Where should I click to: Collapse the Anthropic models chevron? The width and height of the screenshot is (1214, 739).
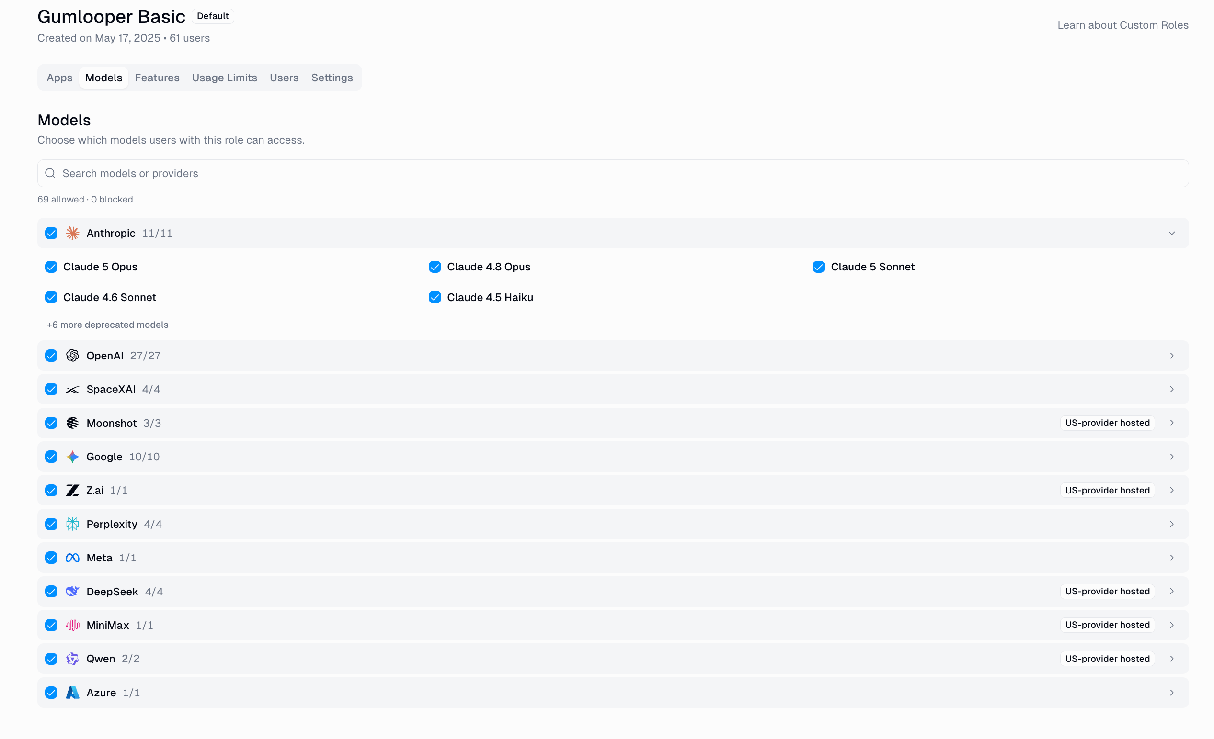point(1172,233)
